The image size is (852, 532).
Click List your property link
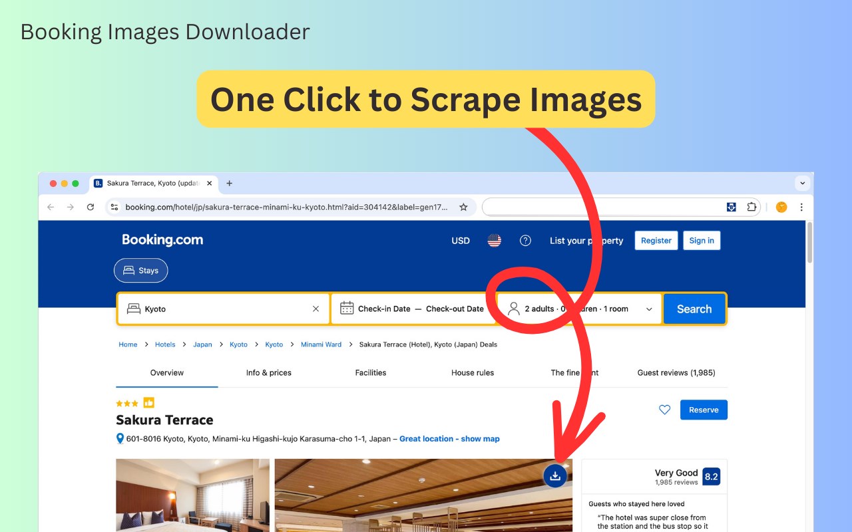[x=586, y=241]
